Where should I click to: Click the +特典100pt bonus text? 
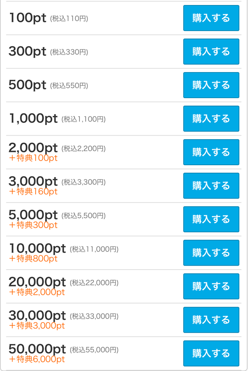(33, 158)
